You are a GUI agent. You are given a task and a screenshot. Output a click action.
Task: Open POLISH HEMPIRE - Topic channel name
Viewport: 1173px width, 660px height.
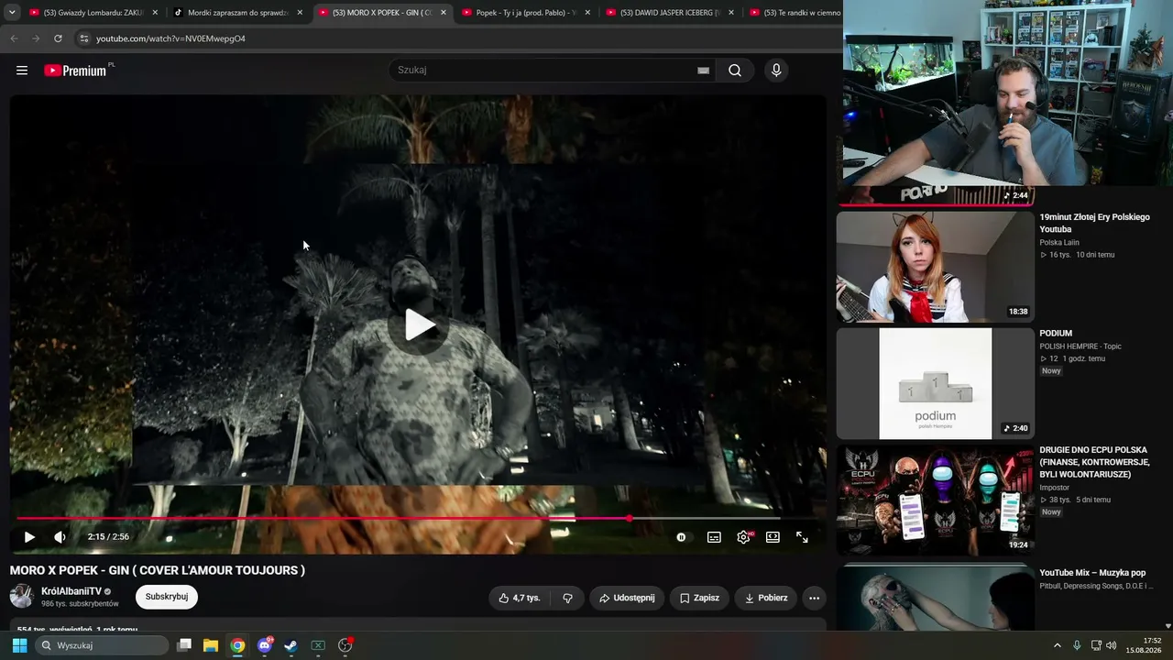pos(1080,346)
